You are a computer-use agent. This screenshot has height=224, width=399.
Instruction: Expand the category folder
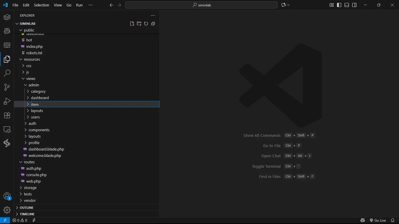(38, 91)
